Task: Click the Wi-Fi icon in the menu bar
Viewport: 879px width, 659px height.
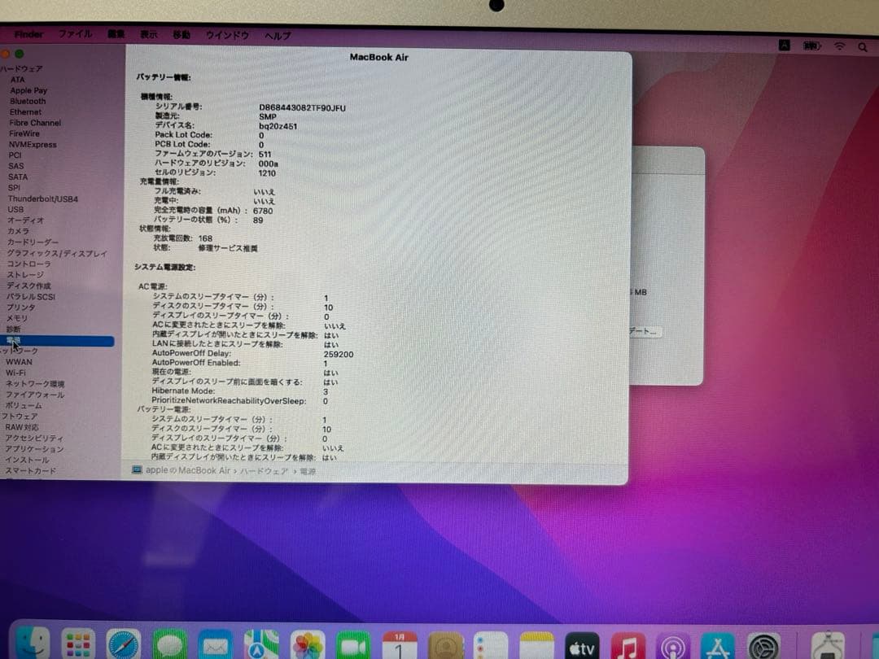Action: tap(840, 47)
